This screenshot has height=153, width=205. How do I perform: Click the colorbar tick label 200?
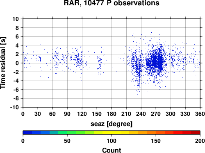(200, 141)
